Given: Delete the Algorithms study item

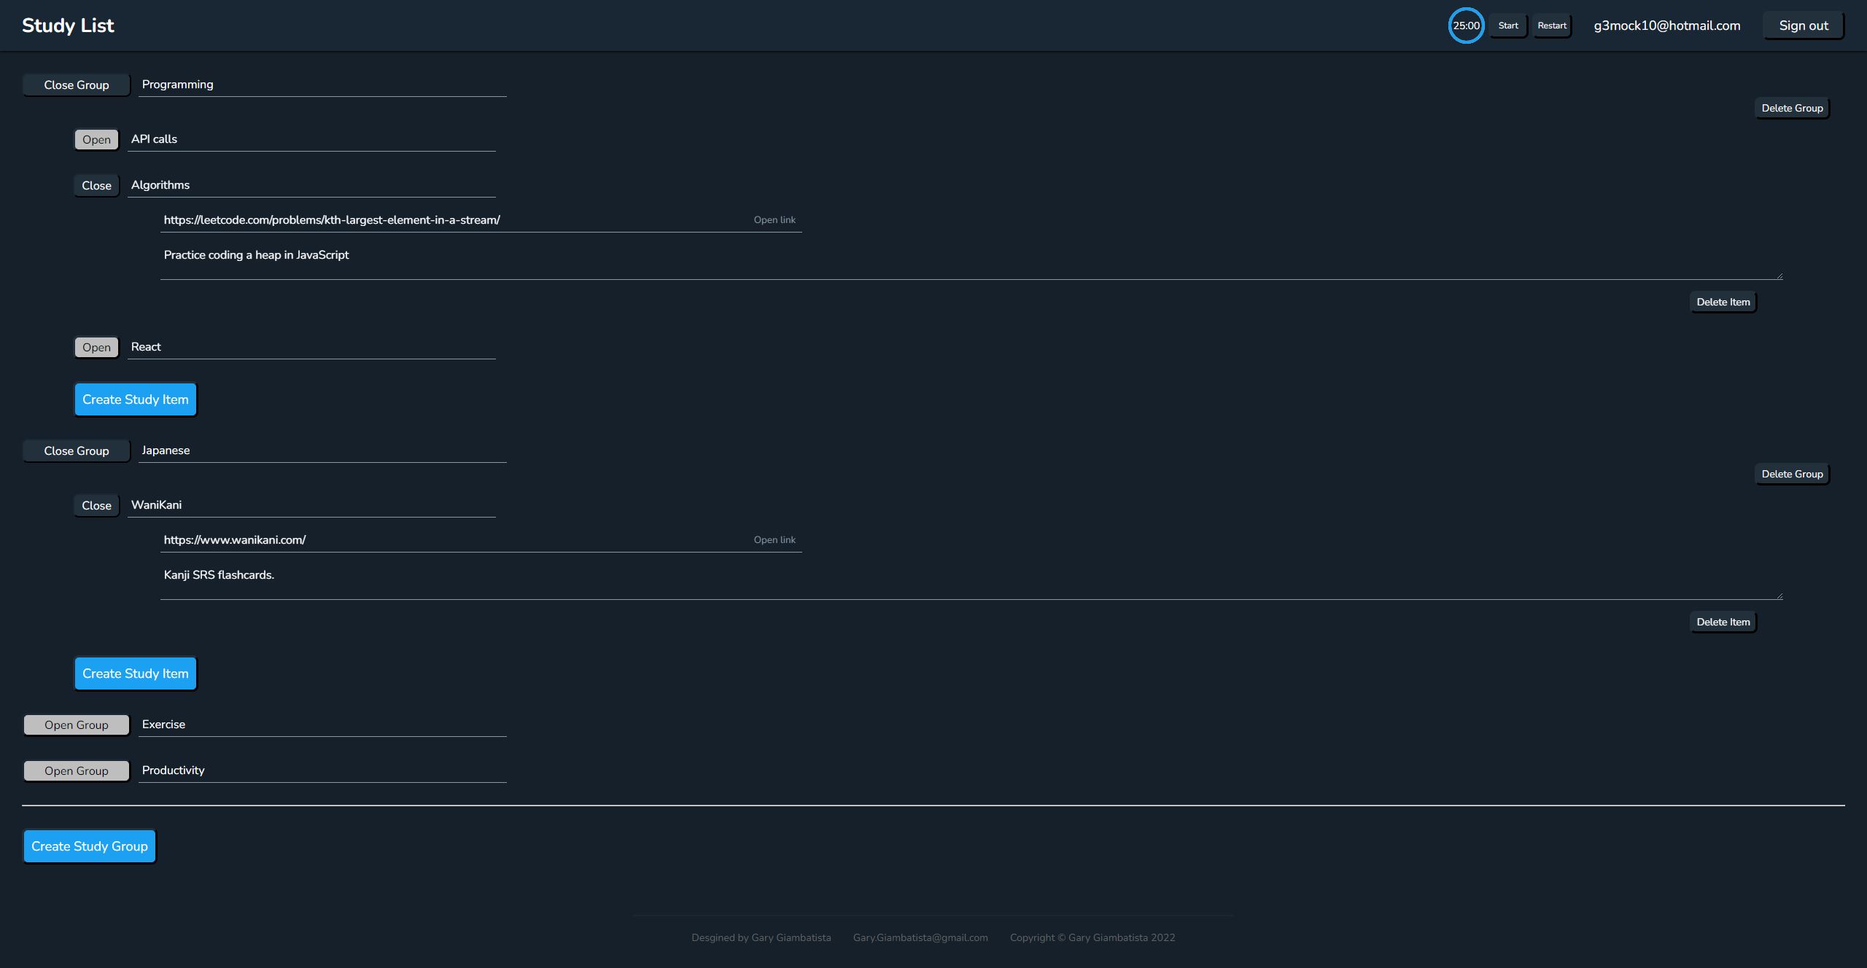Looking at the screenshot, I should click(1723, 301).
